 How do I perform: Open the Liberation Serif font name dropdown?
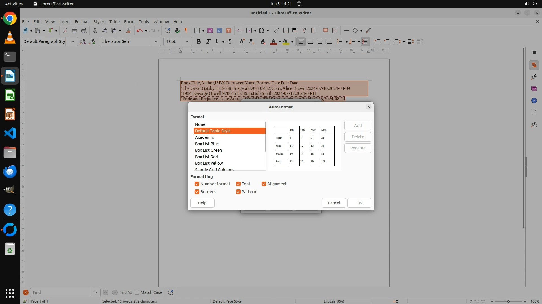click(x=156, y=41)
